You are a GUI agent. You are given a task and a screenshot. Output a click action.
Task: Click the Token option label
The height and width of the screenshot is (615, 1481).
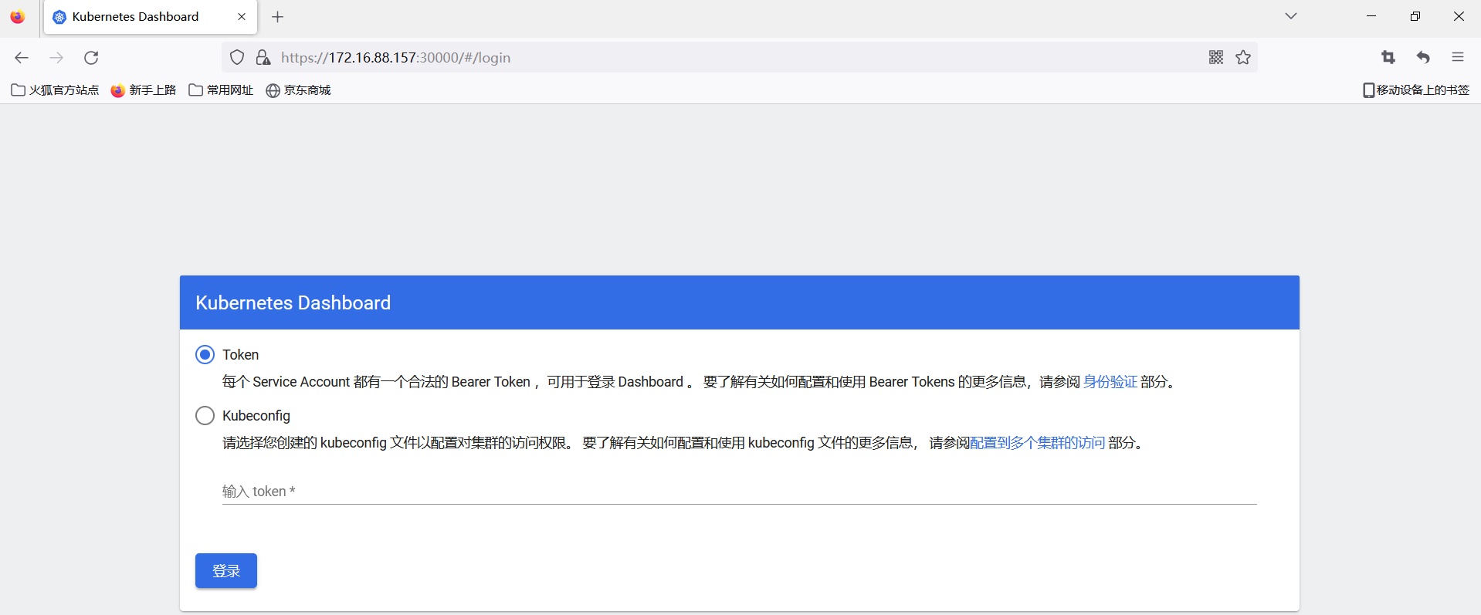240,354
